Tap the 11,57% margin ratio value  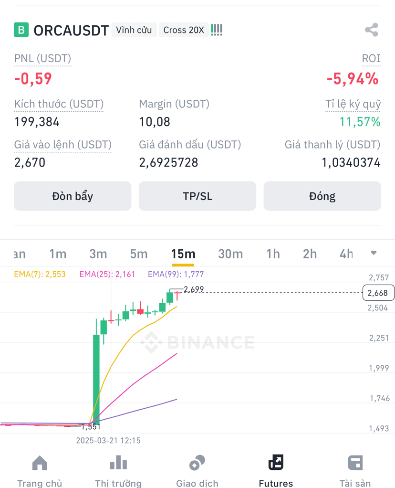[360, 122]
